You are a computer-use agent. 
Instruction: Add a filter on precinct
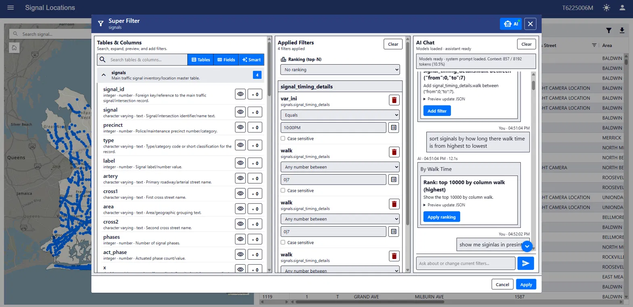pos(255,127)
